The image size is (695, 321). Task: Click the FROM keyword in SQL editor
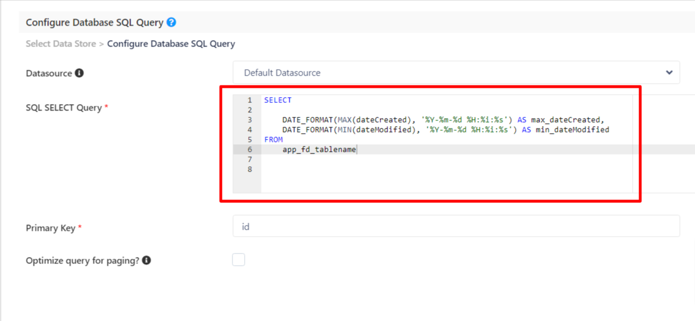[x=273, y=140]
